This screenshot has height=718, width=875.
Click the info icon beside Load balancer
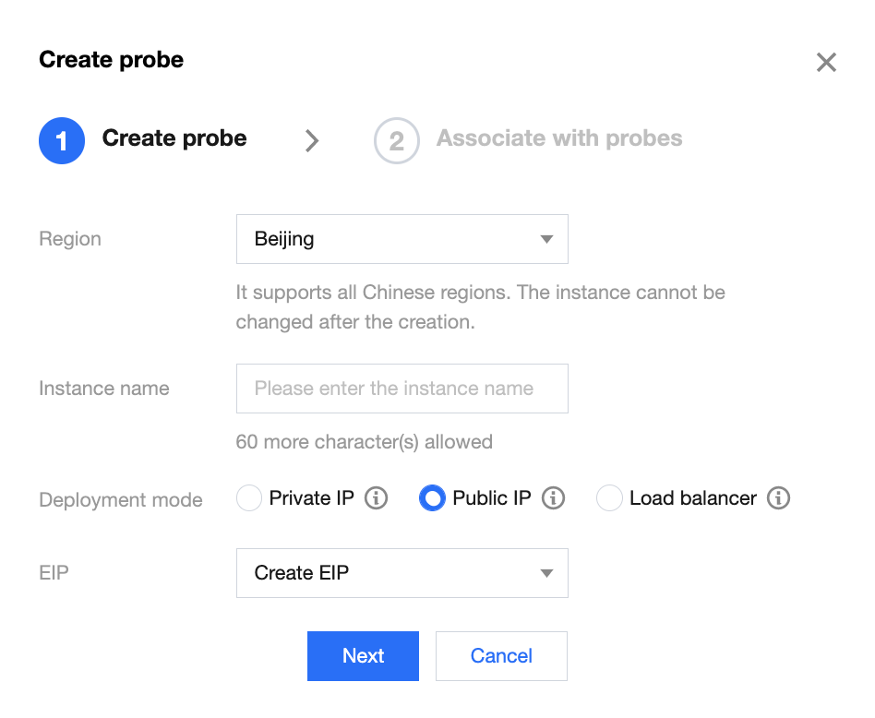tap(779, 498)
